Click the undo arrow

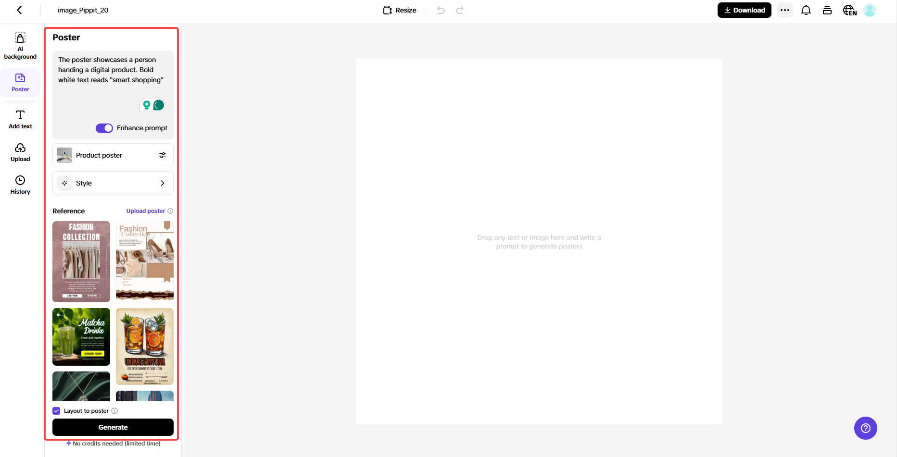pos(440,10)
